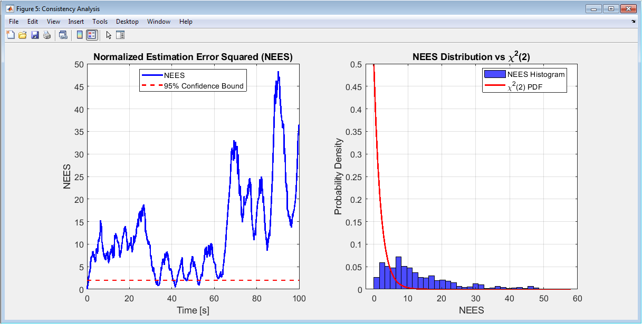Save the figure with the floppy disk icon
642x324 pixels.
[35, 35]
